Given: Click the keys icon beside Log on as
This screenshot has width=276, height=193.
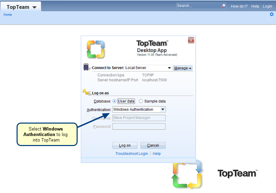Looking at the screenshot, I should point(86,92).
